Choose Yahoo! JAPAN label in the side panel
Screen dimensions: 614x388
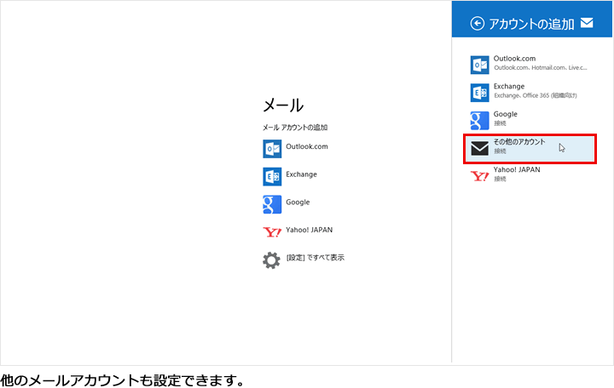517,169
